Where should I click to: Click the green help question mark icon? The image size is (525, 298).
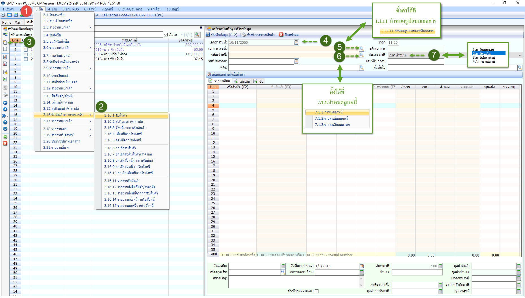click(5, 137)
